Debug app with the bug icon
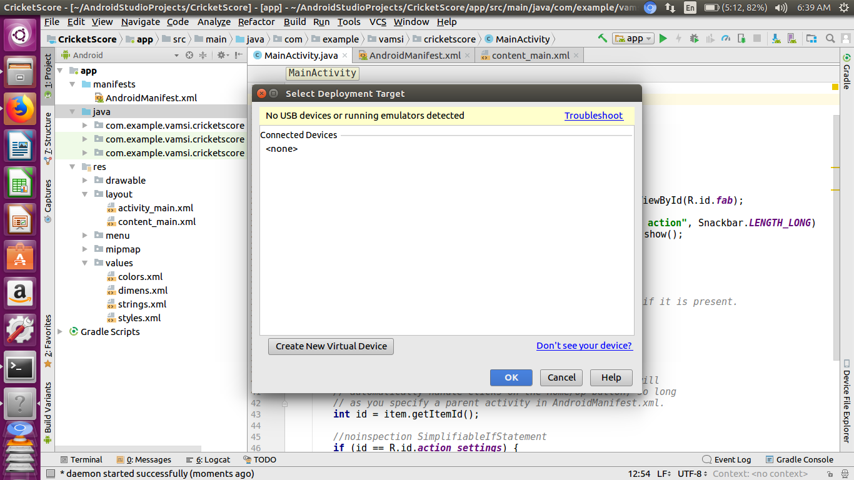Image resolution: width=854 pixels, height=480 pixels. coord(695,38)
